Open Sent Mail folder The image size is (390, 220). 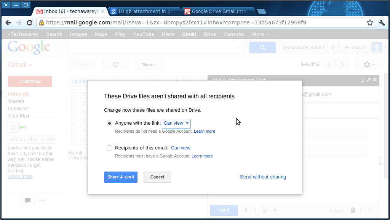[18, 116]
